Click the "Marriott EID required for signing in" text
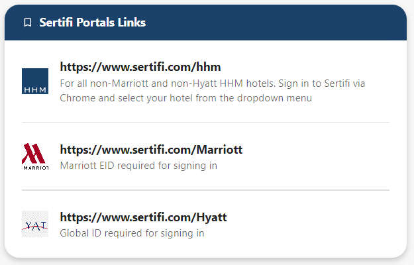This screenshot has width=414, height=265. (x=138, y=166)
